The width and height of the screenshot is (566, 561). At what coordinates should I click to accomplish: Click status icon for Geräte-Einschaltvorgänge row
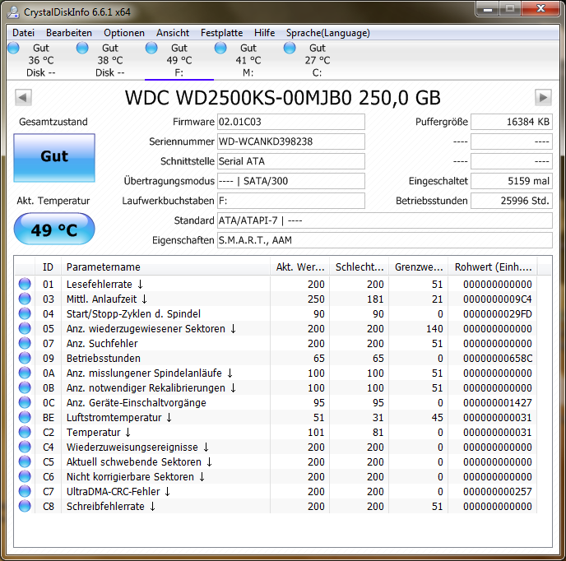25,402
